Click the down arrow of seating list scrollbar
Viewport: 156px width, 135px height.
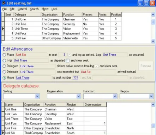pos(153,41)
